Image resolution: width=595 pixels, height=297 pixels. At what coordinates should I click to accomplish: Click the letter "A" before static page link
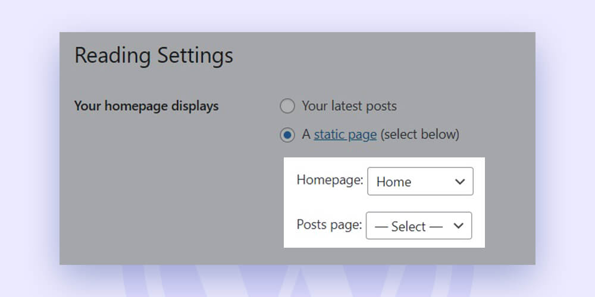point(306,134)
